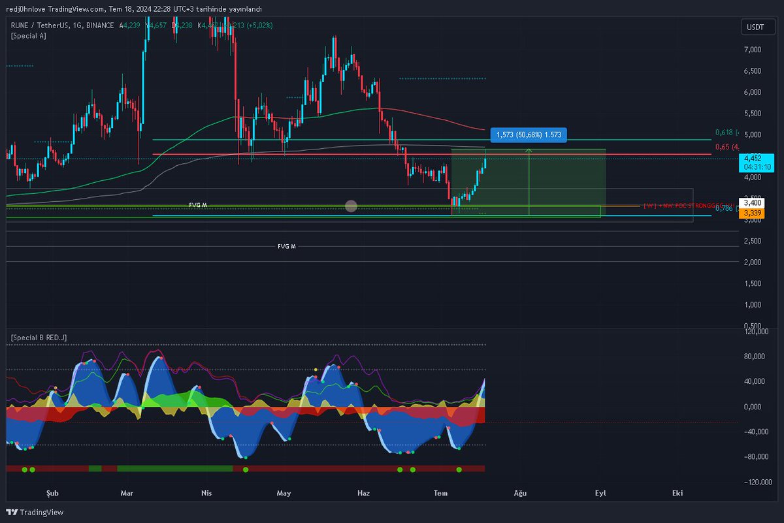Screen dimensions: 784x523
Task: Open the USDT currency selector
Action: tap(758, 27)
